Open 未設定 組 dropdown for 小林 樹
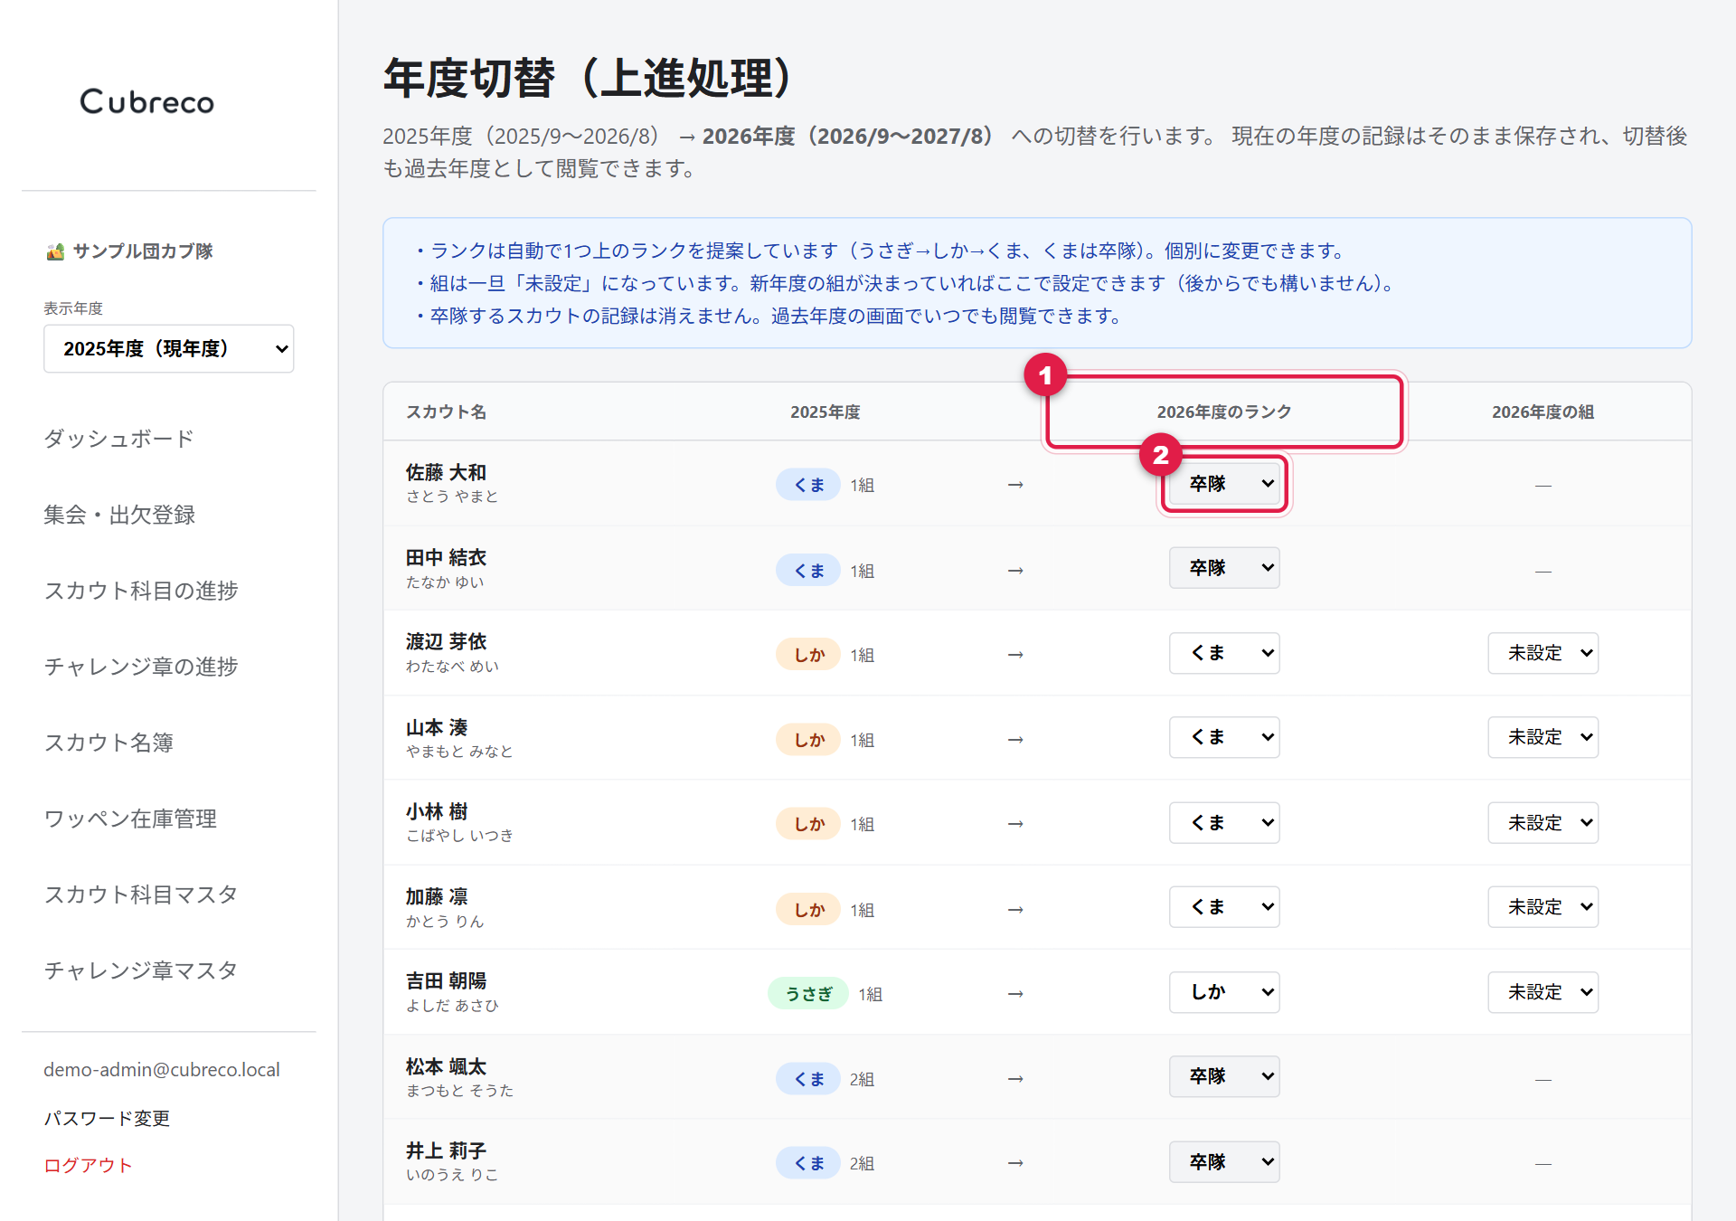Viewport: 1736px width, 1221px height. point(1543,823)
